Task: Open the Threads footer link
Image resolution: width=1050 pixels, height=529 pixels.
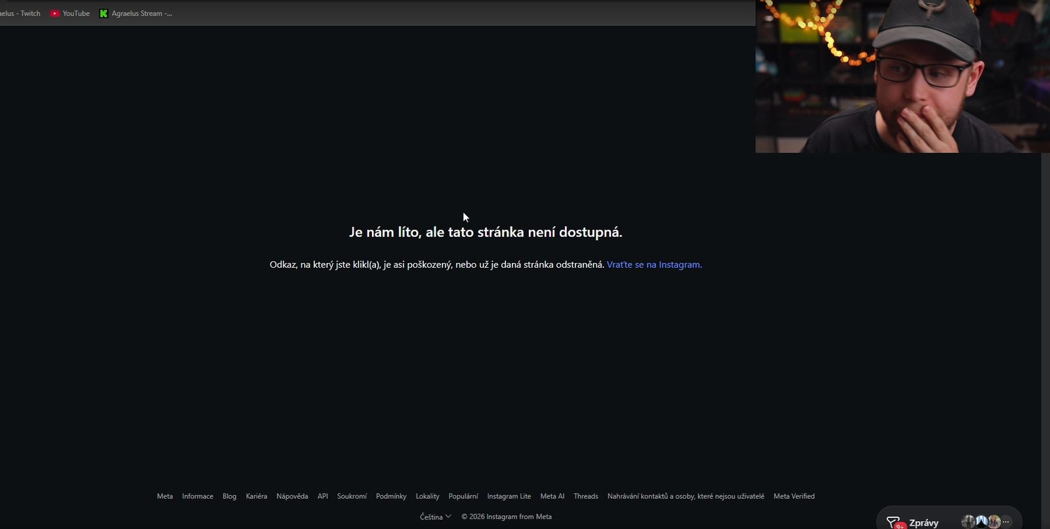Action: (x=586, y=496)
